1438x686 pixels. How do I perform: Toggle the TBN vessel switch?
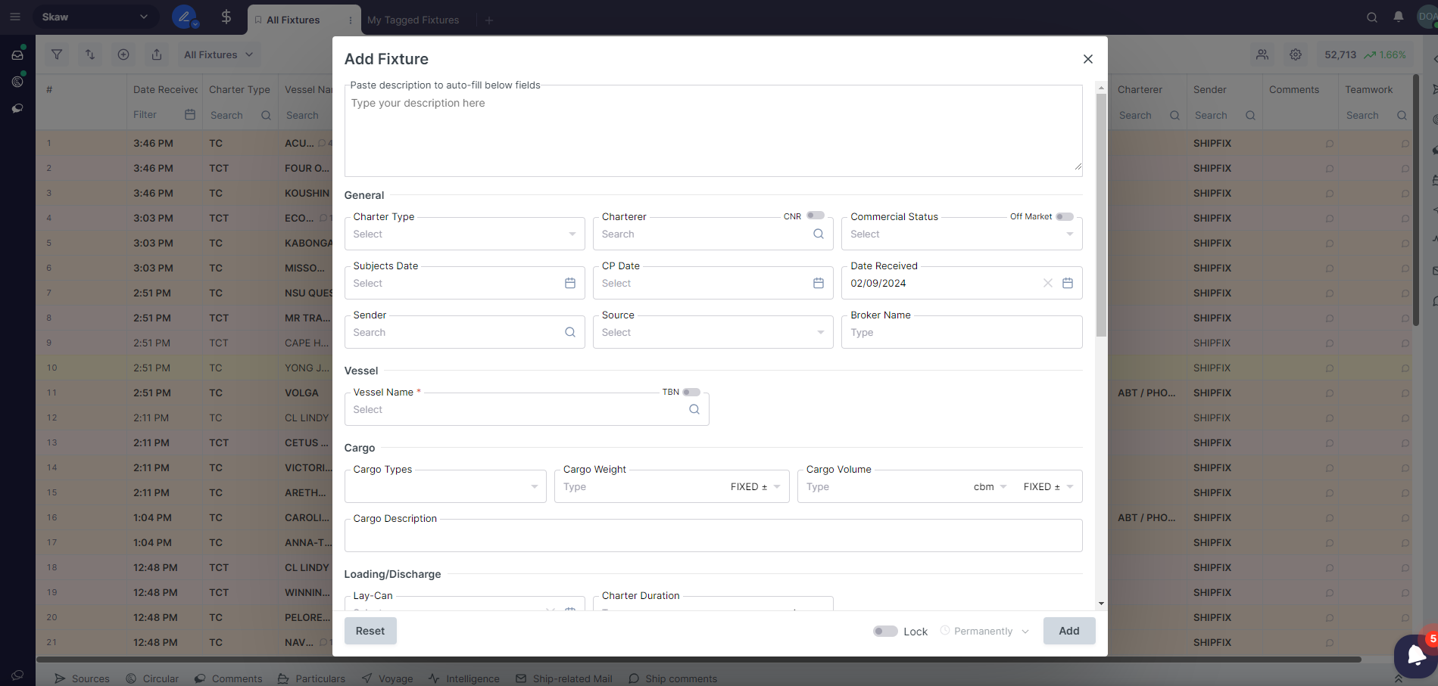point(691,392)
